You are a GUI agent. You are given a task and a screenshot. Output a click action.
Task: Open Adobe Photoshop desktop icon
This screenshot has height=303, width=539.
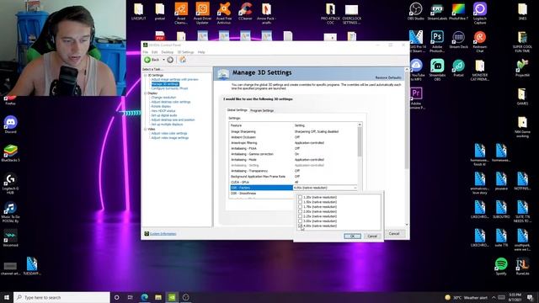tap(437, 41)
